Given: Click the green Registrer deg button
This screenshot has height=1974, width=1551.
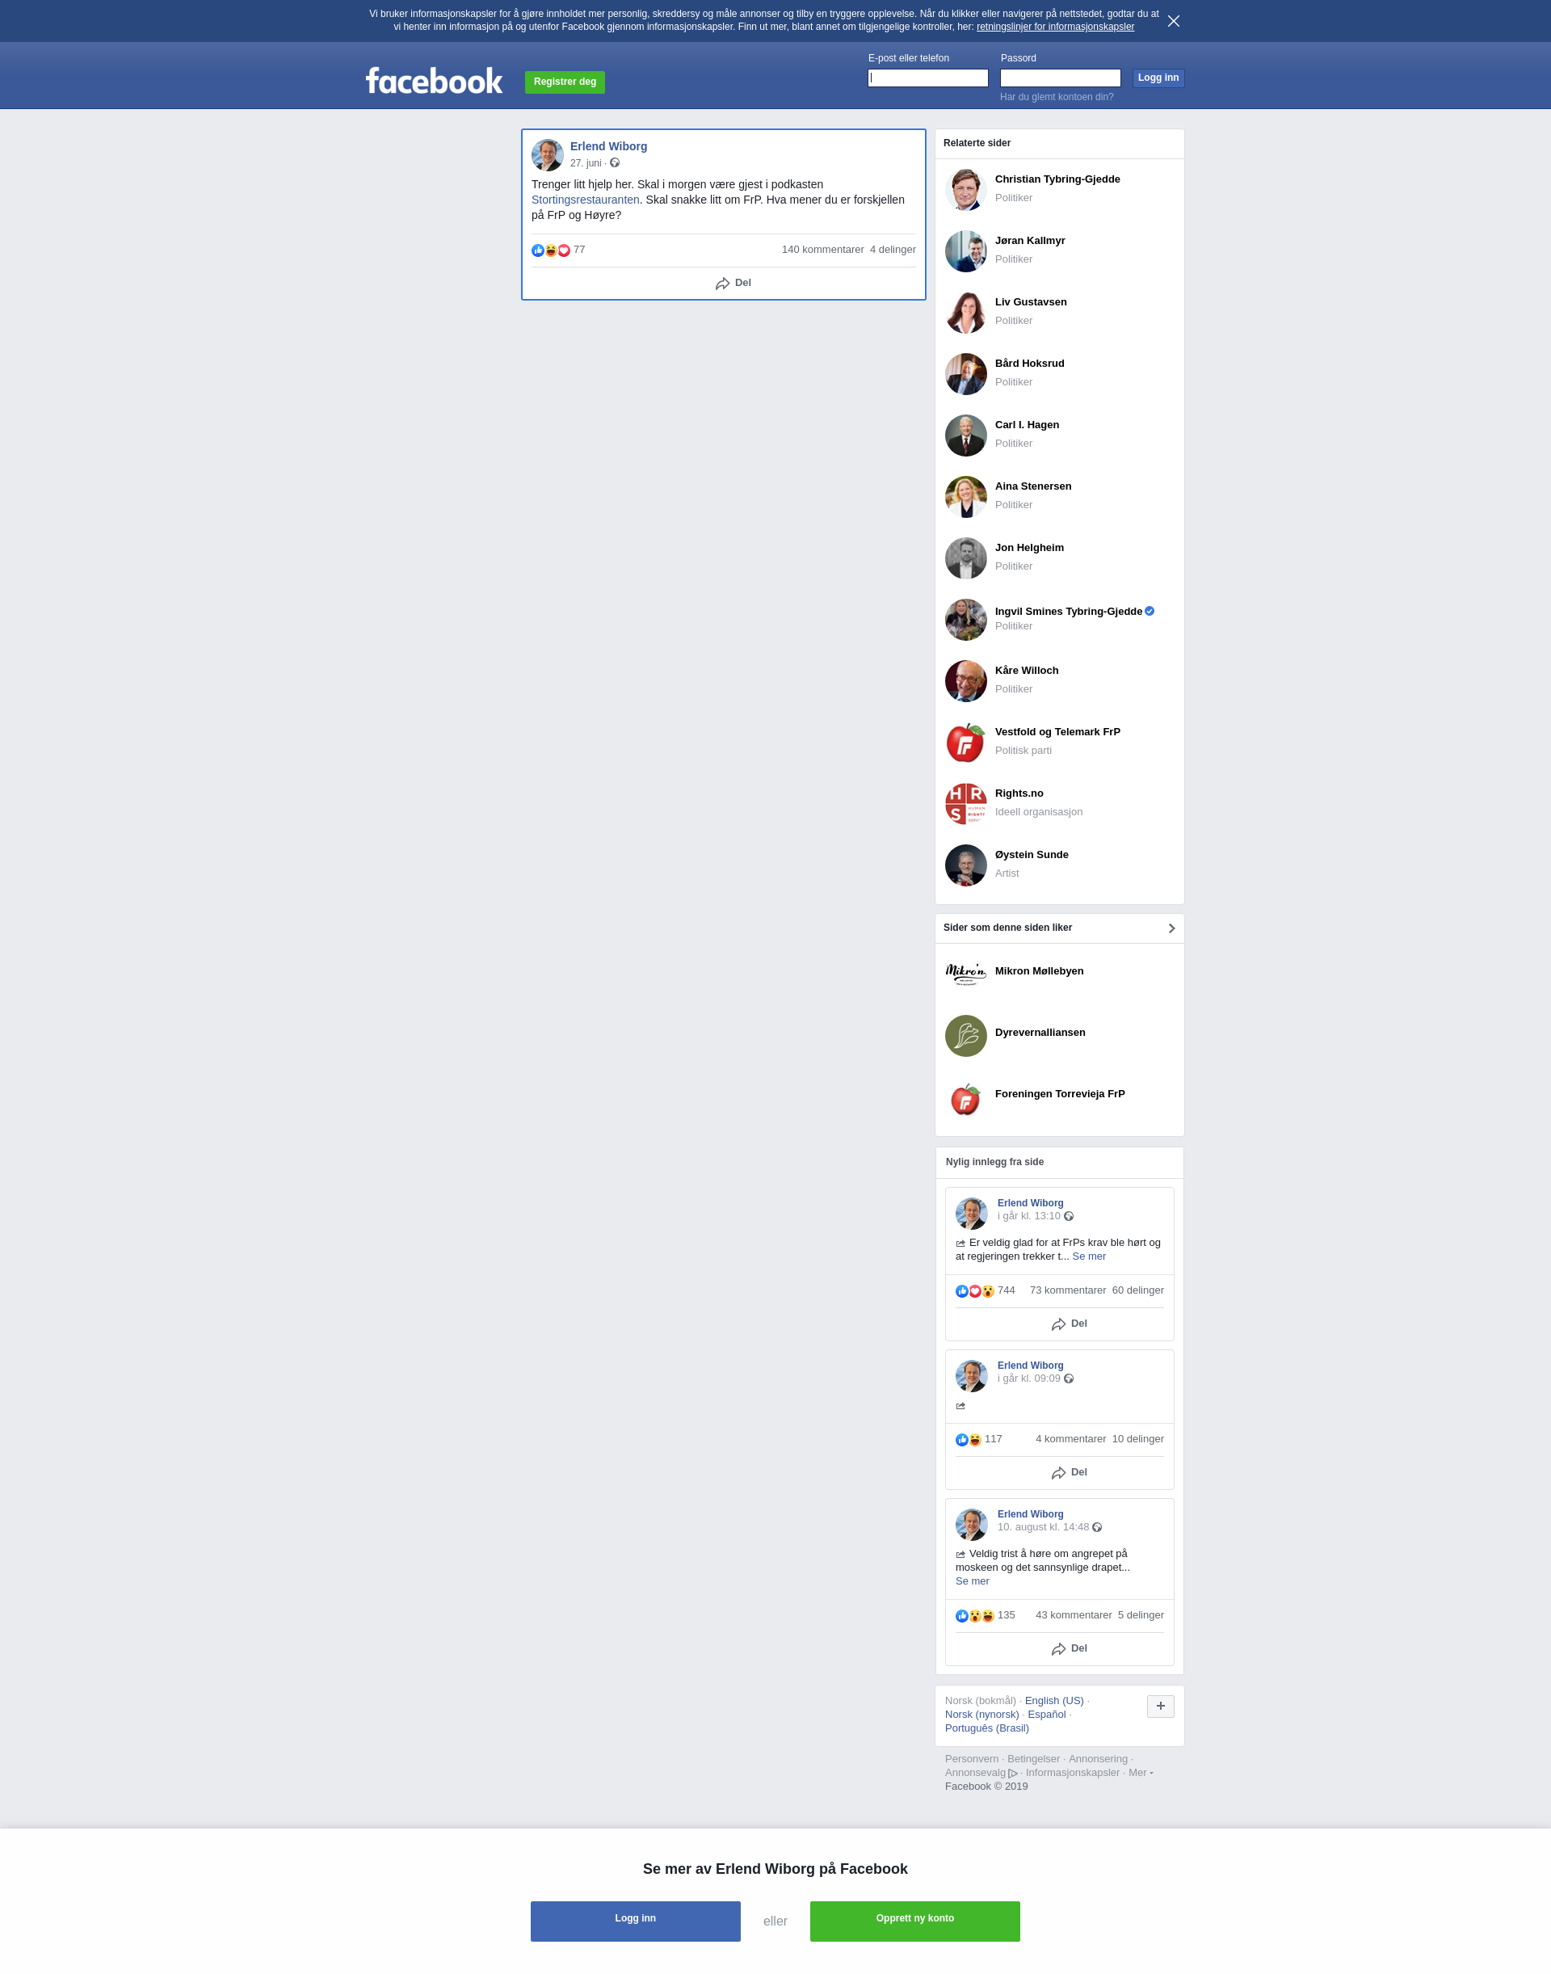Looking at the screenshot, I should [x=565, y=82].
